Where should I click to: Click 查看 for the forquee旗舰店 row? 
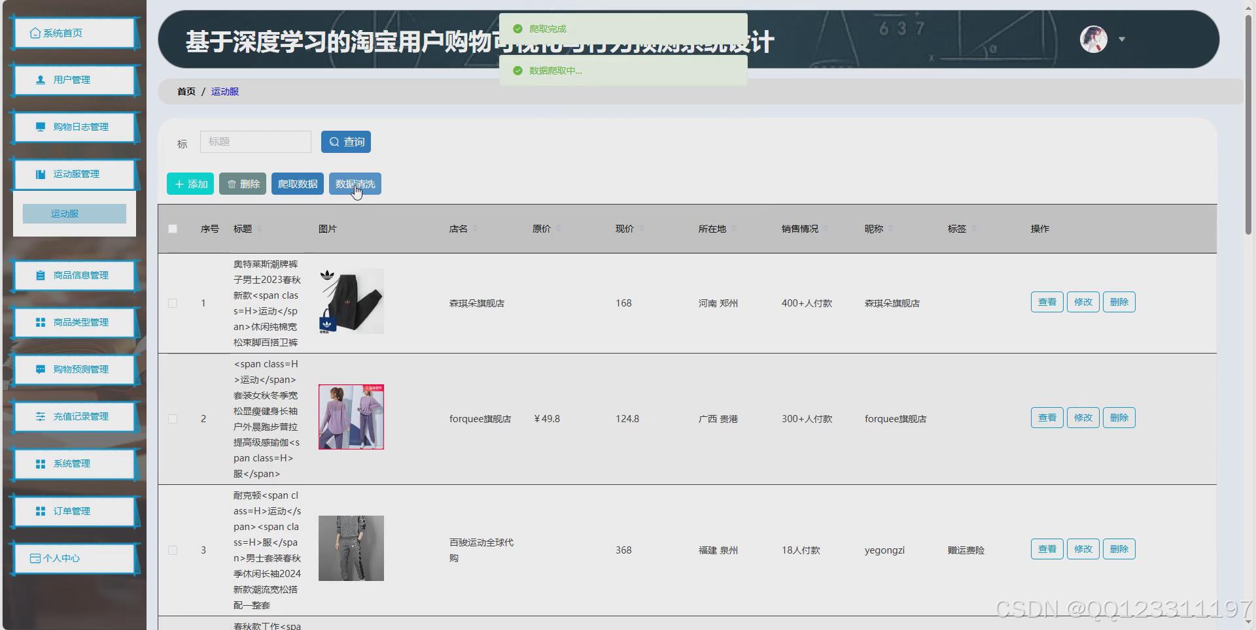click(1047, 418)
